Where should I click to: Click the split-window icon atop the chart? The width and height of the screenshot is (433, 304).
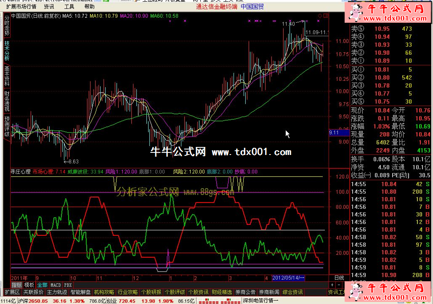coord(326,16)
